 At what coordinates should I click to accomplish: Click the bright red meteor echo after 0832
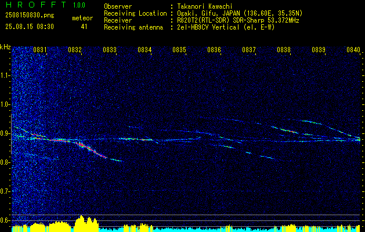(x=91, y=150)
